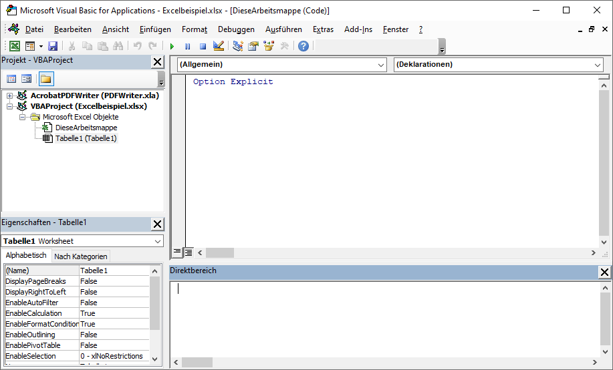Screen dimensions: 613x370
Task: Toggle design mode in the toolbar
Action: (x=218, y=46)
